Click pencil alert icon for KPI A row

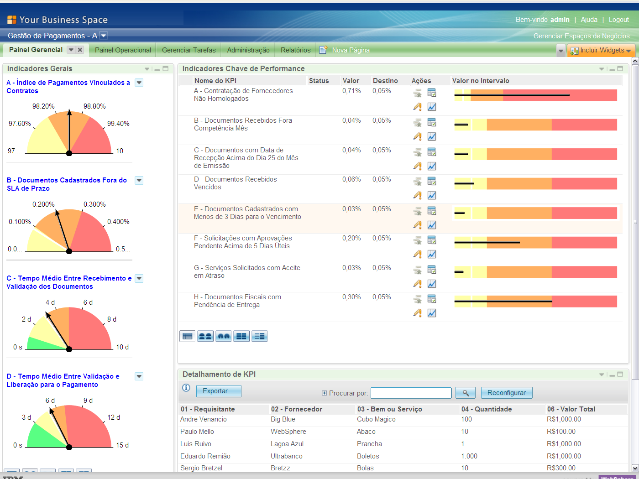(418, 107)
